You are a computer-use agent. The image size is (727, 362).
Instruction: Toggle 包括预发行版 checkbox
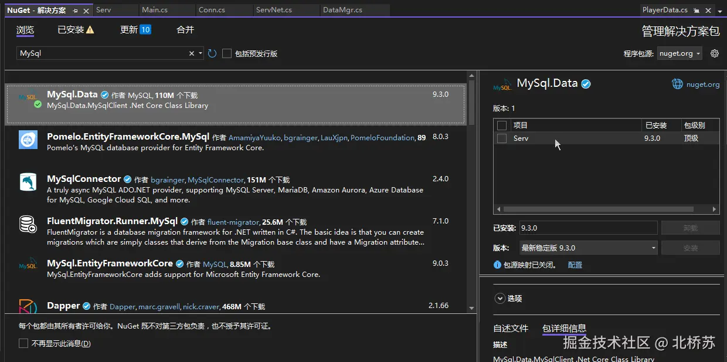pyautogui.click(x=227, y=53)
